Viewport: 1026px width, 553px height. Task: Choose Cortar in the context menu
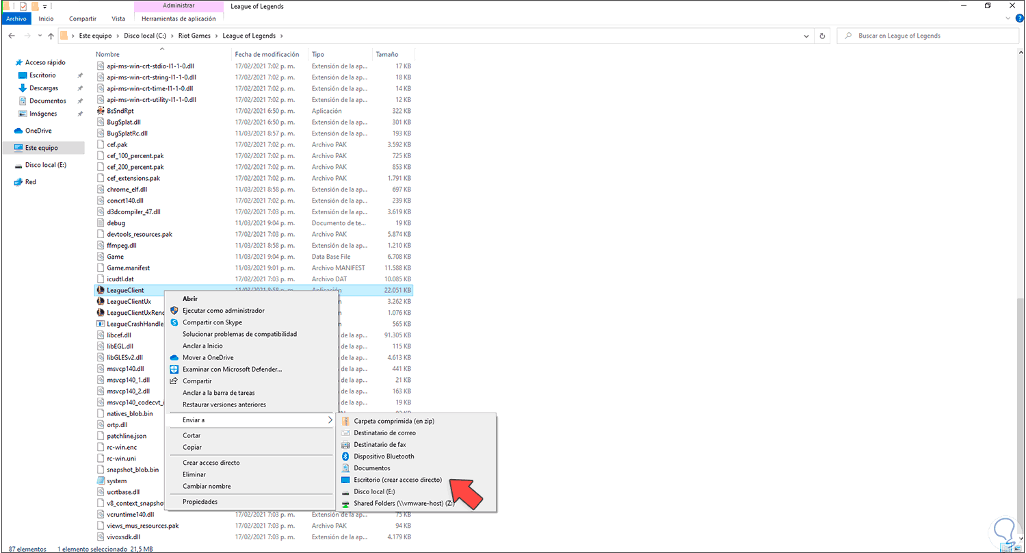pyautogui.click(x=192, y=435)
